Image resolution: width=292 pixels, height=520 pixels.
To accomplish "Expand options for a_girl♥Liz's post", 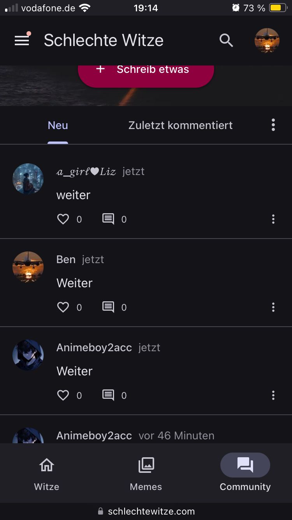I will tap(273, 219).
